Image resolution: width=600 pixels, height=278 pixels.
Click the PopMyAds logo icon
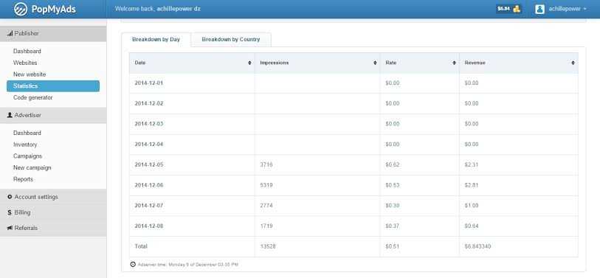tap(21, 9)
